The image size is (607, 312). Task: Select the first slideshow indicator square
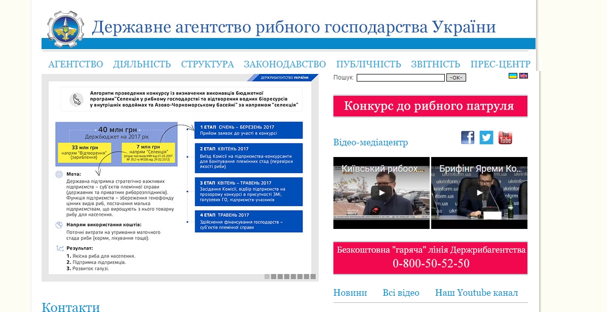point(267,277)
